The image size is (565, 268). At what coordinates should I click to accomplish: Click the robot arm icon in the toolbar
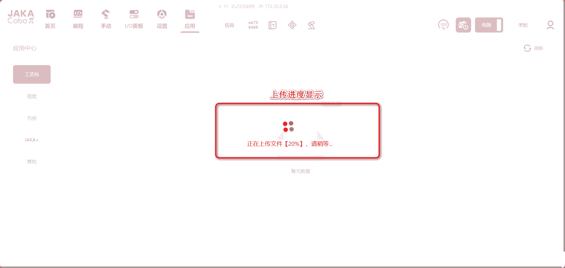click(x=311, y=25)
